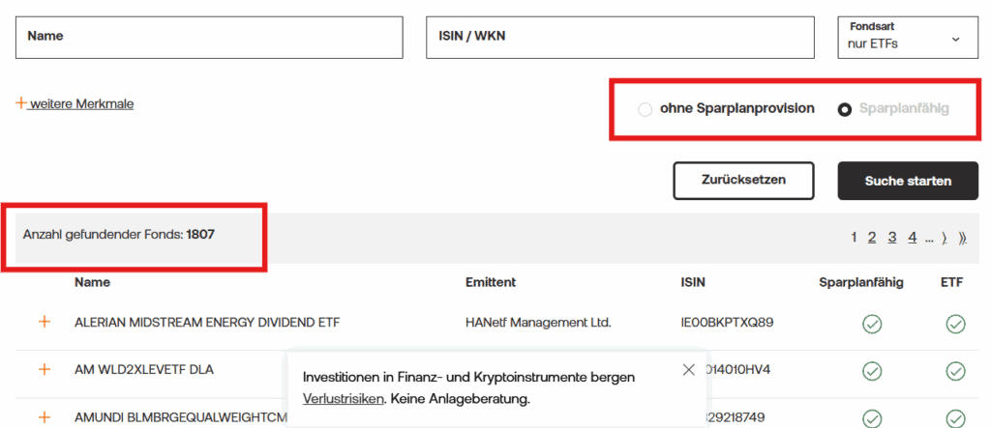The width and height of the screenshot is (991, 428).
Task: Jump to the last results page arrow
Action: (961, 238)
